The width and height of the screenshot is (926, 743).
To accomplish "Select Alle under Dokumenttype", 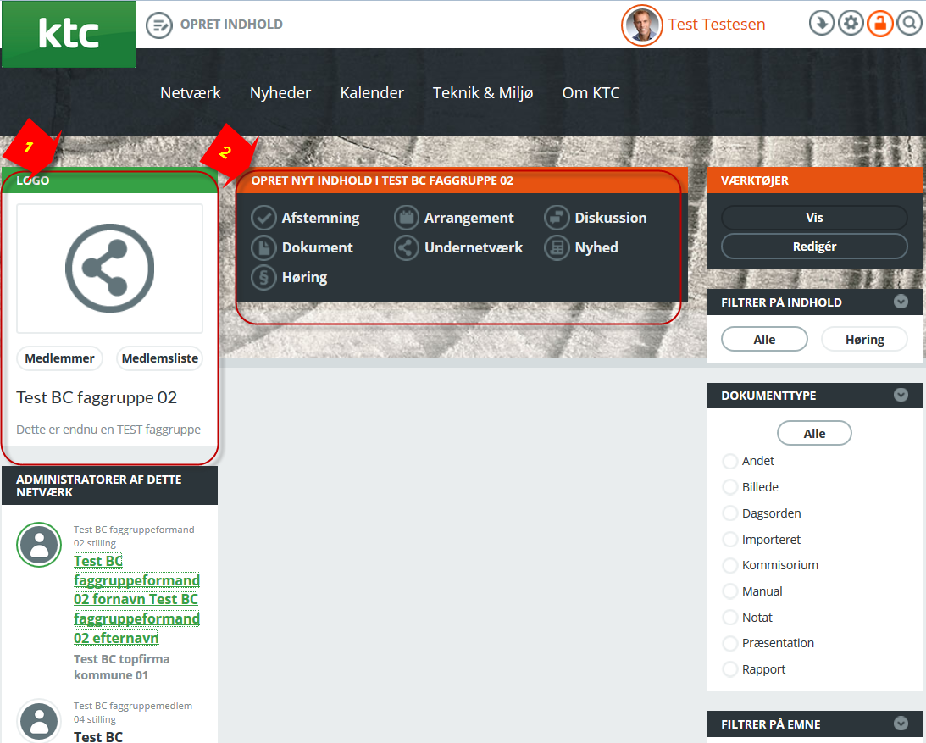I will [814, 434].
